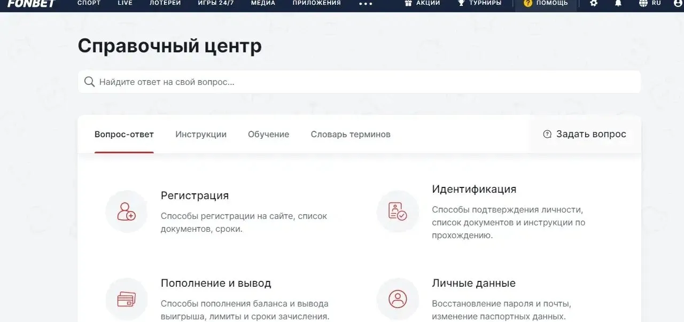Select the Словарь терминов tab

pos(351,134)
